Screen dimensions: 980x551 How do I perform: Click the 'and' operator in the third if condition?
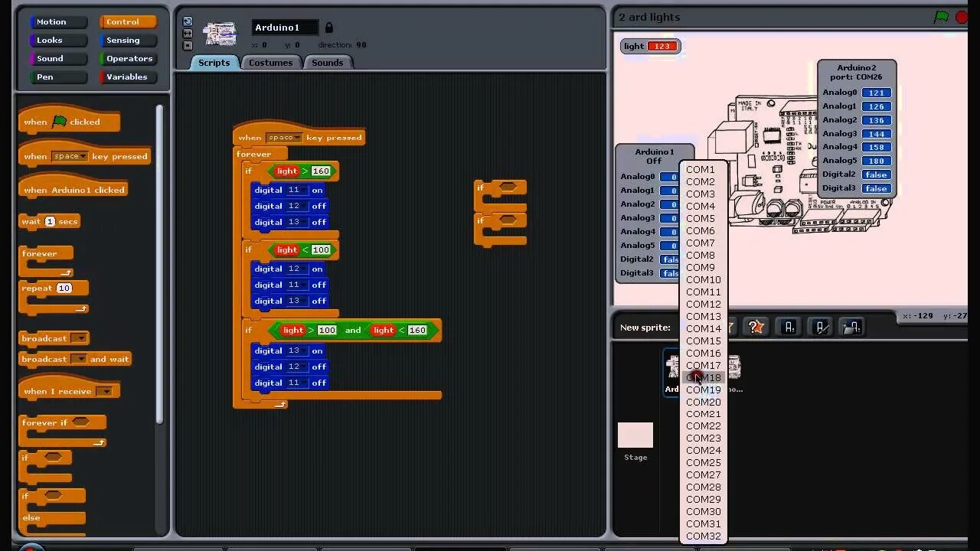pyautogui.click(x=353, y=330)
